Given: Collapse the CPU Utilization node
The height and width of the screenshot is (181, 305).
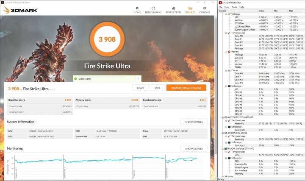Looking at the screenshot, I should point(226,86).
